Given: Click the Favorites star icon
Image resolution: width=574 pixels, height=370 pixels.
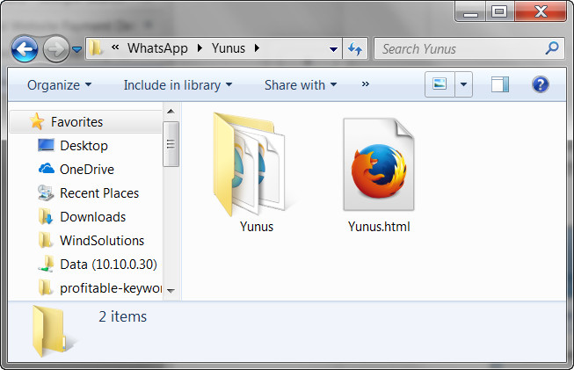Looking at the screenshot, I should tap(37, 121).
